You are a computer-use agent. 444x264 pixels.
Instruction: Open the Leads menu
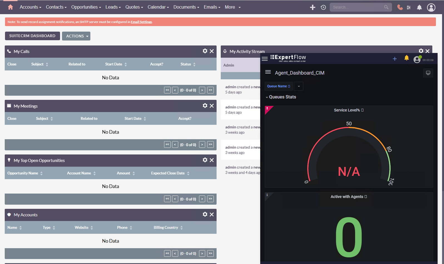pos(113,7)
